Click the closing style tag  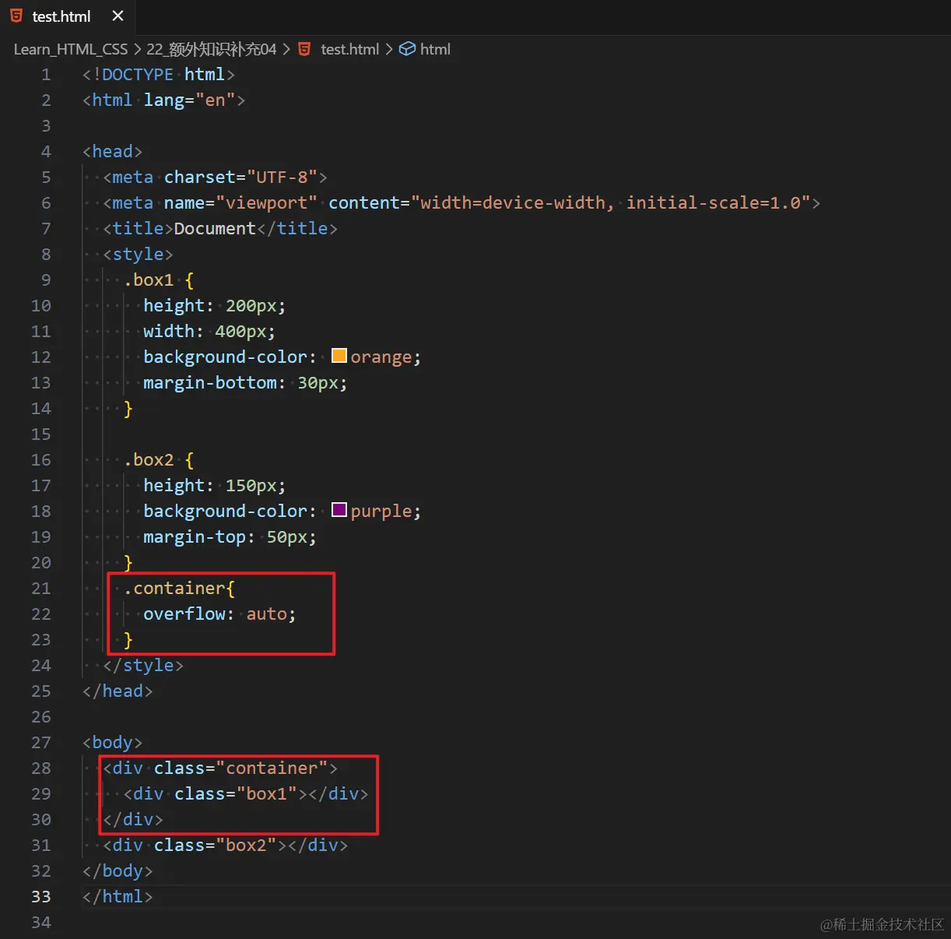click(x=143, y=666)
